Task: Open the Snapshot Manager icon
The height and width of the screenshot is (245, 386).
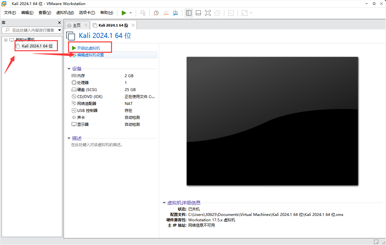Action: (175, 13)
